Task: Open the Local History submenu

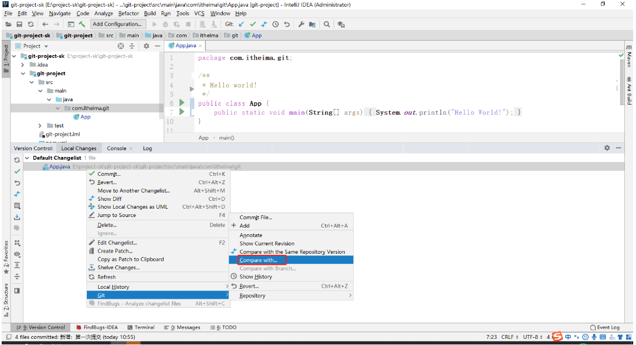Action: [x=158, y=287]
